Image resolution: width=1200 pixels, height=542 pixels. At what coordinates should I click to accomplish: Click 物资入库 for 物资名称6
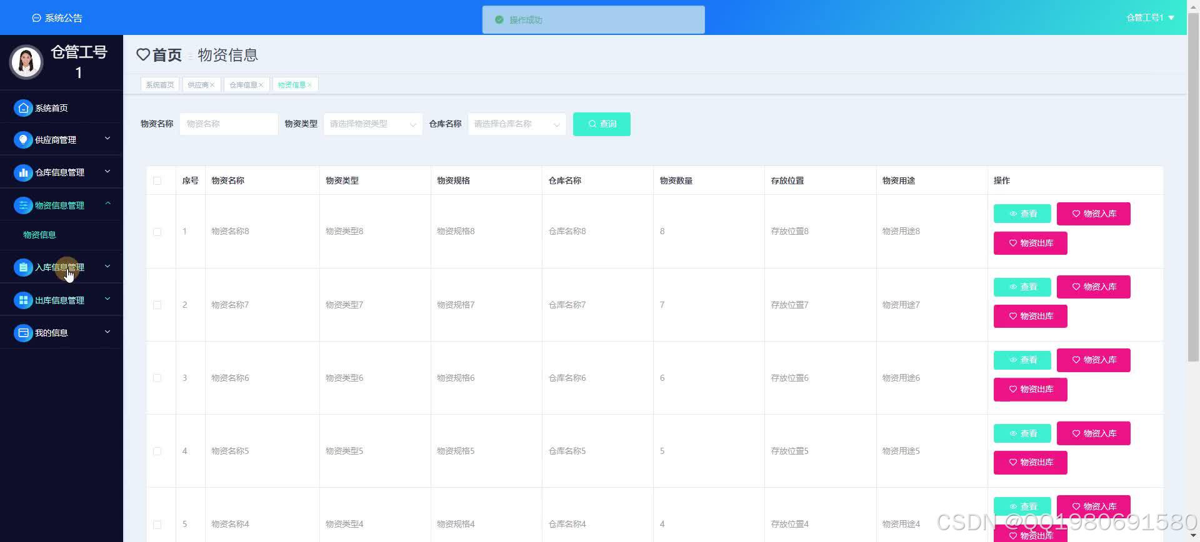point(1094,360)
